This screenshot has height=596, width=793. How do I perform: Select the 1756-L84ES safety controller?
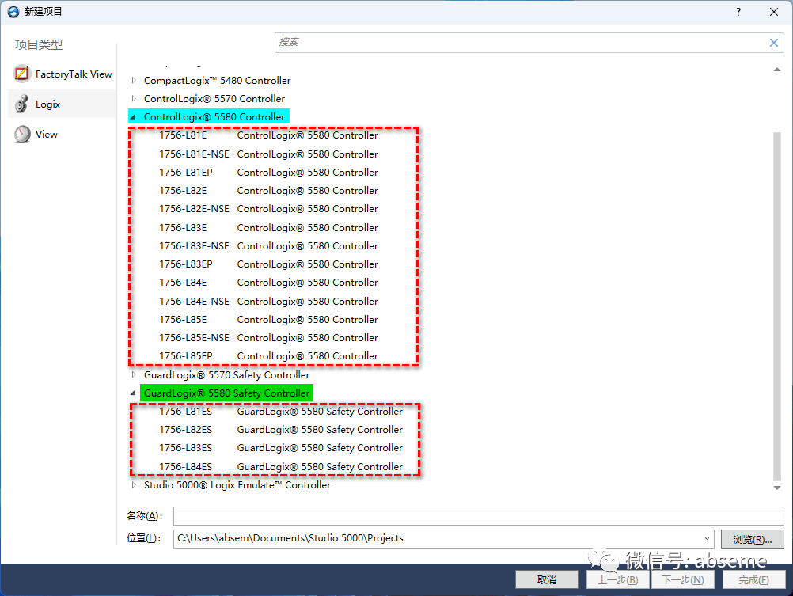[x=189, y=466]
